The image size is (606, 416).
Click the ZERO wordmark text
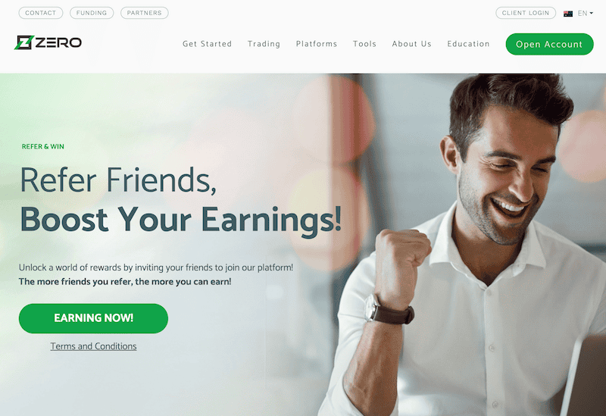58,42
